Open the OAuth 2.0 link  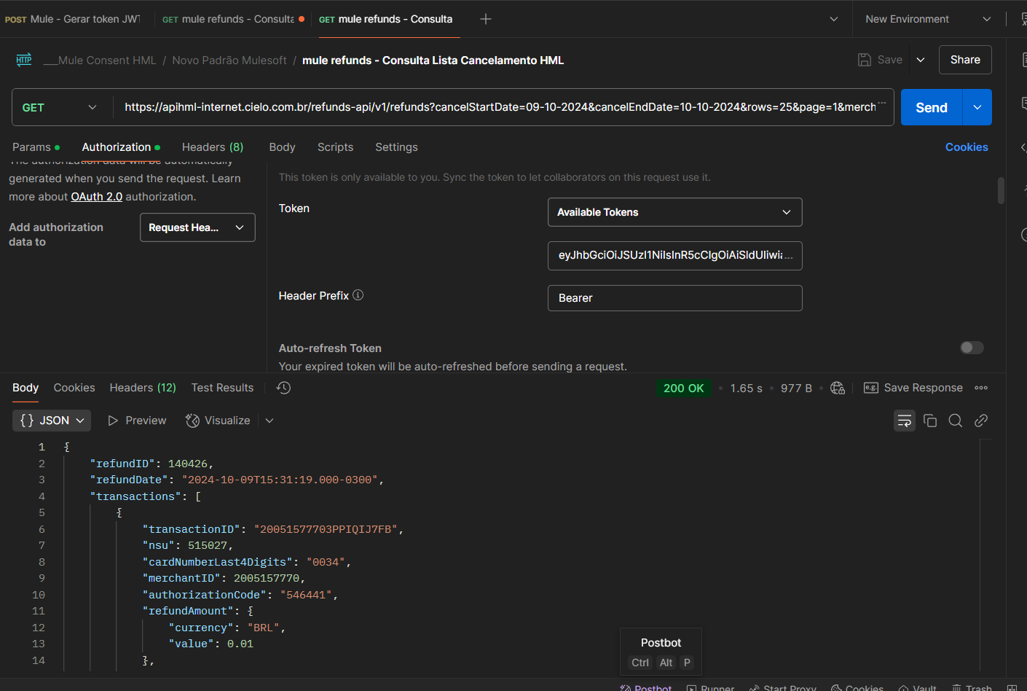pos(96,197)
